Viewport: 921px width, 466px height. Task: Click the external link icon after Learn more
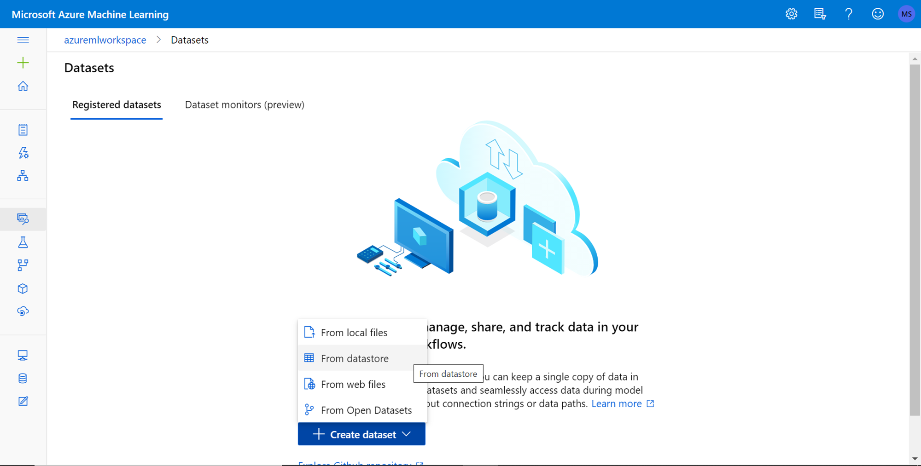(x=650, y=403)
